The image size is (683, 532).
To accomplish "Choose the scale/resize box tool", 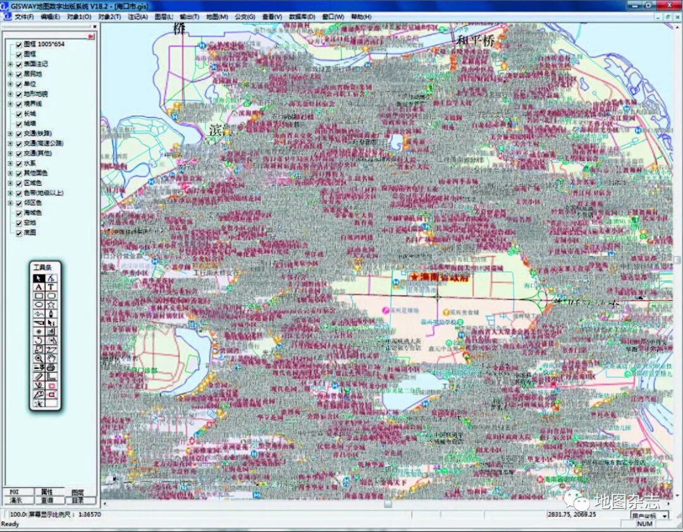I will pos(39,349).
